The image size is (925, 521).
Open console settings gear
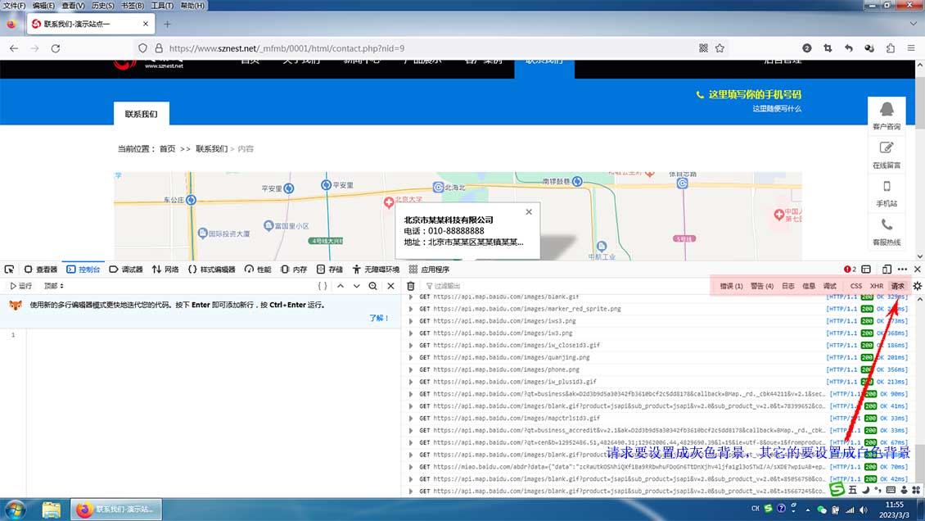(917, 286)
